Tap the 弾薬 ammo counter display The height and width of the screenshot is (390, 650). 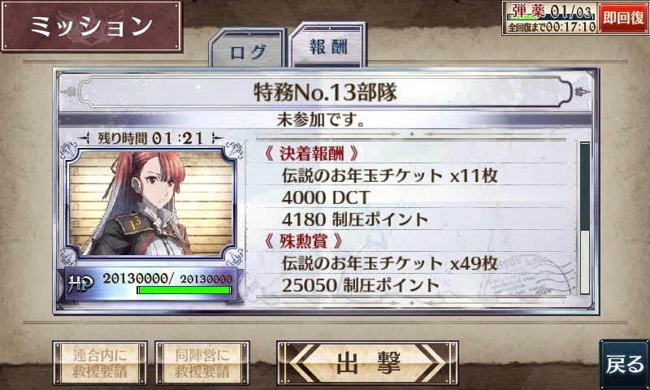550,11
